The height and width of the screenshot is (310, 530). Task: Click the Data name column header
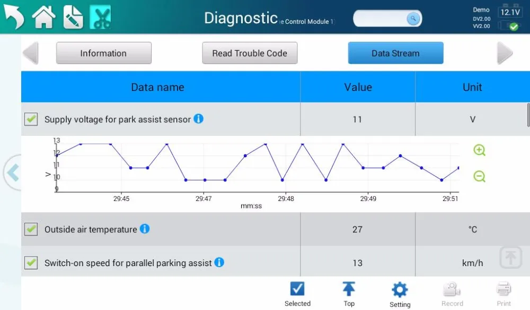tap(161, 87)
